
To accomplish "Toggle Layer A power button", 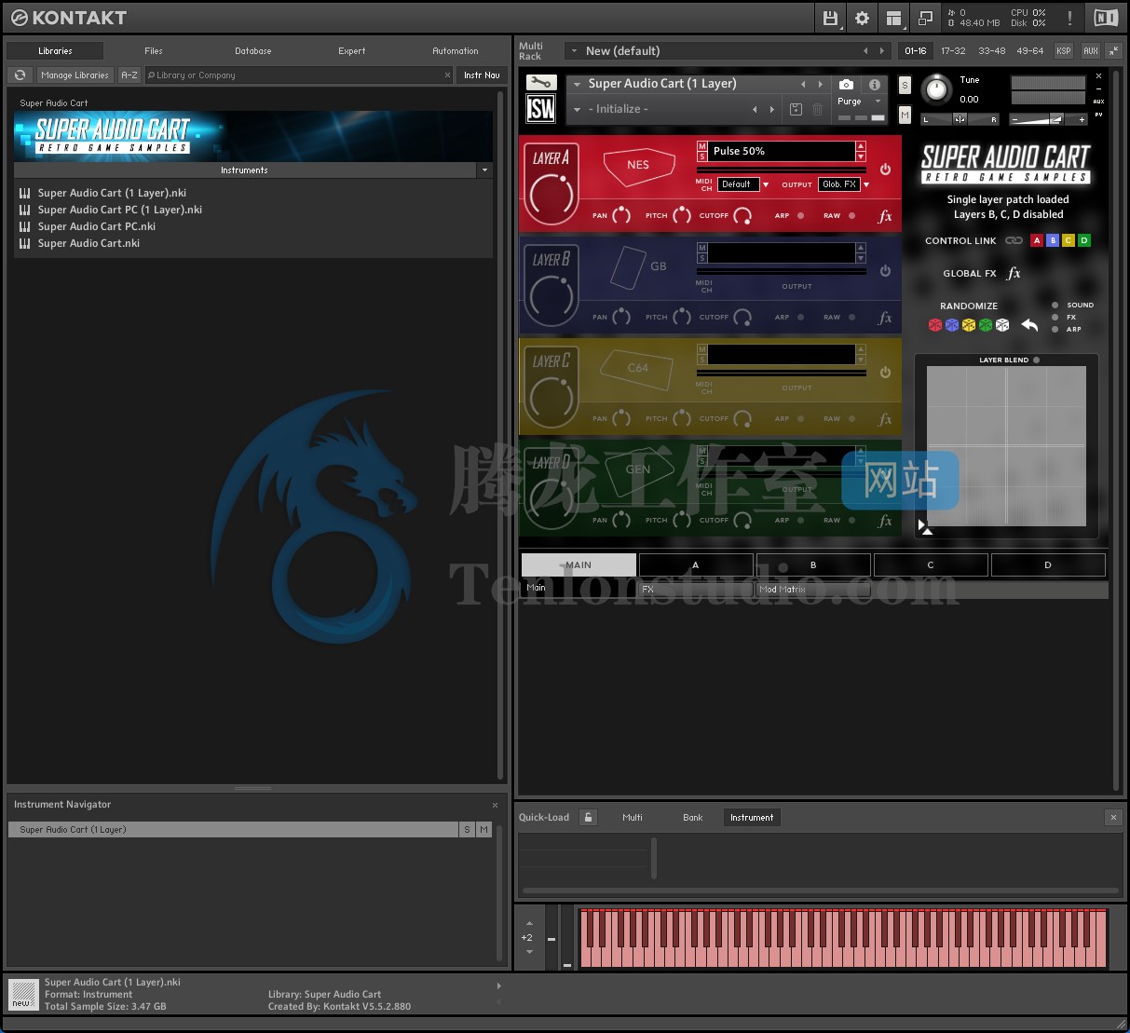I will pyautogui.click(x=885, y=170).
